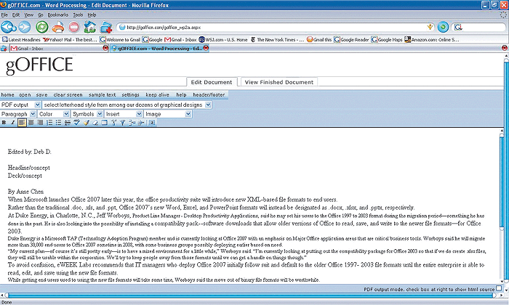Stop page loading with red stop icon

(x=74, y=27)
